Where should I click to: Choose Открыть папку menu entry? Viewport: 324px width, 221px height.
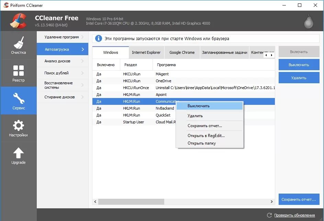(210, 143)
